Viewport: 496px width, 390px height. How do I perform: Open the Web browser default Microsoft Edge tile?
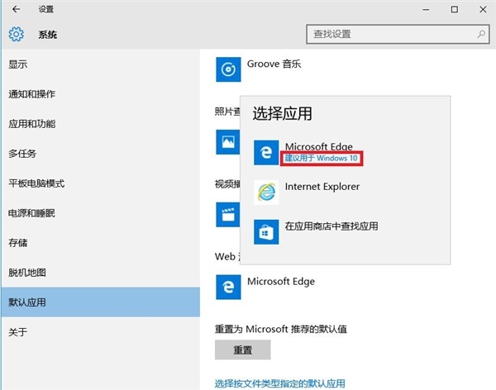[x=228, y=287]
